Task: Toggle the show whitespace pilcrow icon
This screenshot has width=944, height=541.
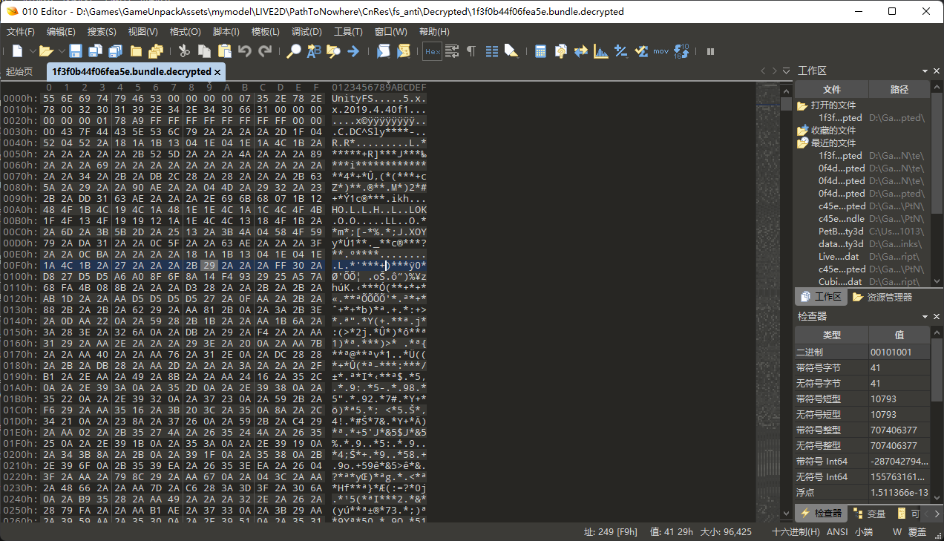Action: coord(471,51)
